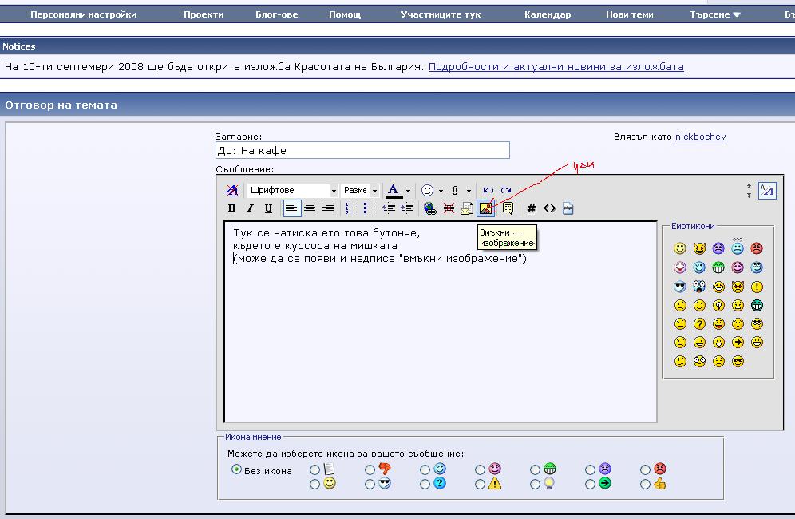The height and width of the screenshot is (519, 795).
Task: Click the Remove Formatting icon
Action: point(231,191)
